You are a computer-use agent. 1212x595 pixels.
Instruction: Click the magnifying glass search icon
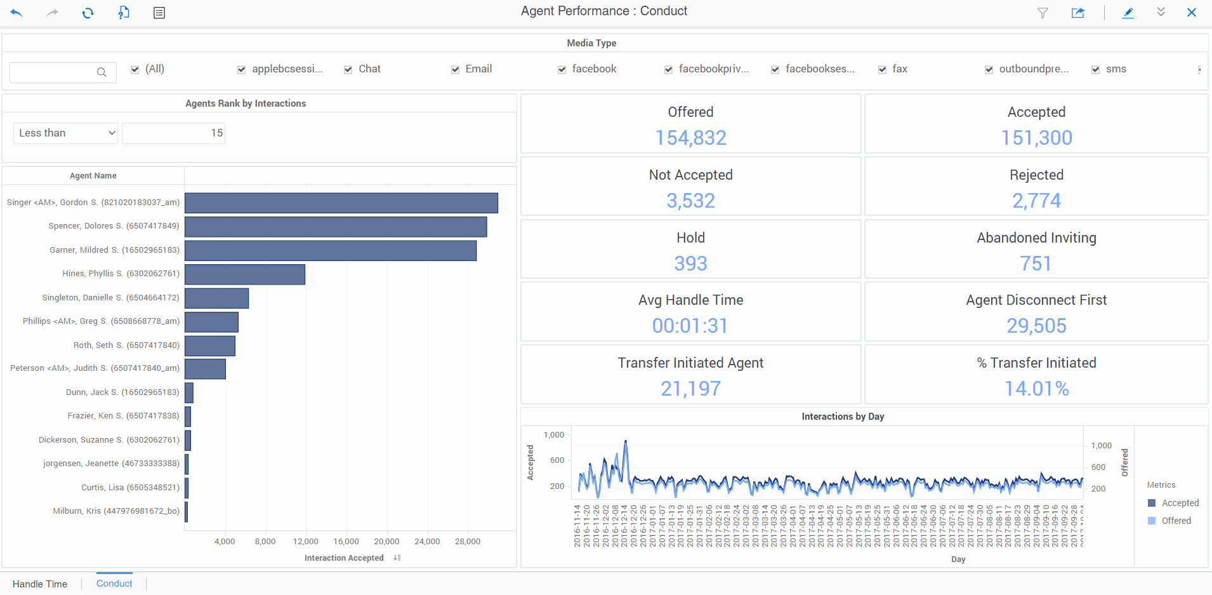pyautogui.click(x=102, y=72)
